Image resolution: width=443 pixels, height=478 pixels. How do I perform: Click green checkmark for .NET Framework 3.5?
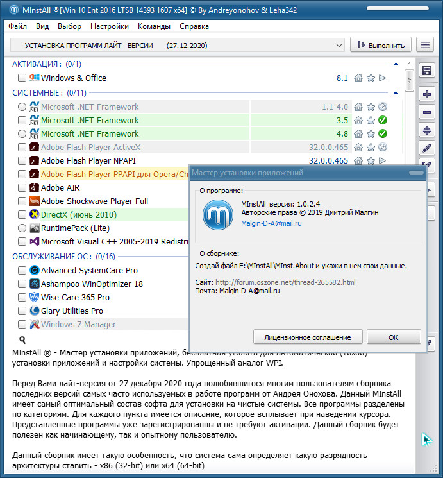[383, 120]
